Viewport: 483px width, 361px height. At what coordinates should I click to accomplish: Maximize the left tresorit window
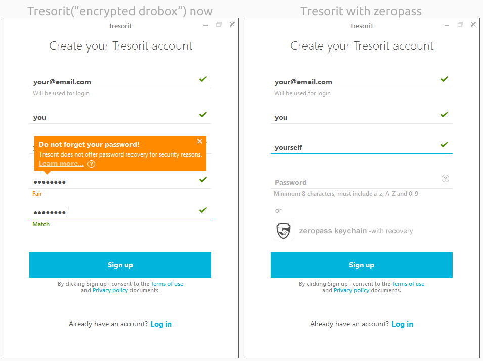[x=219, y=24]
